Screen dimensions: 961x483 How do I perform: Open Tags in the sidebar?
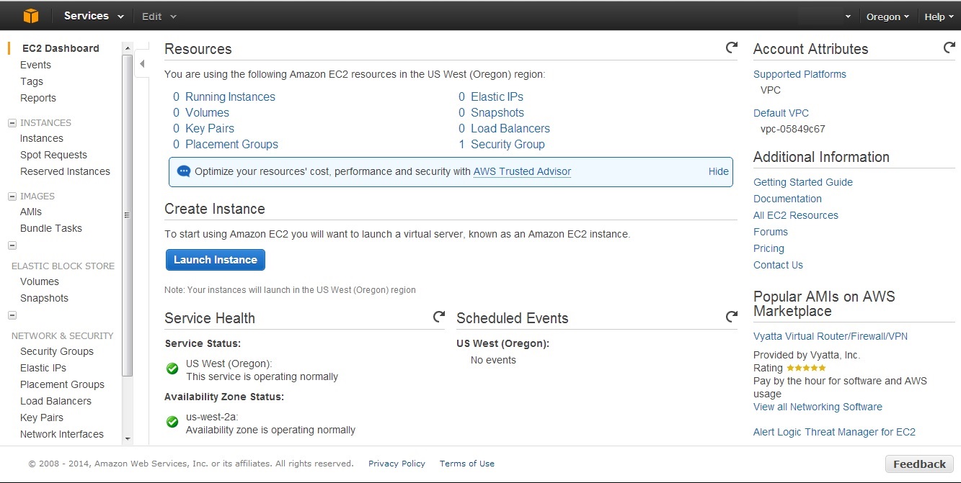(32, 81)
